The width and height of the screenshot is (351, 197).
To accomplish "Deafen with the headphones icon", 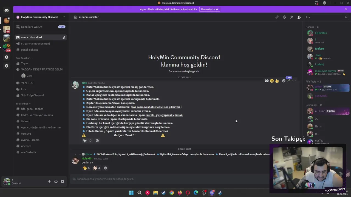I will tap(56, 181).
